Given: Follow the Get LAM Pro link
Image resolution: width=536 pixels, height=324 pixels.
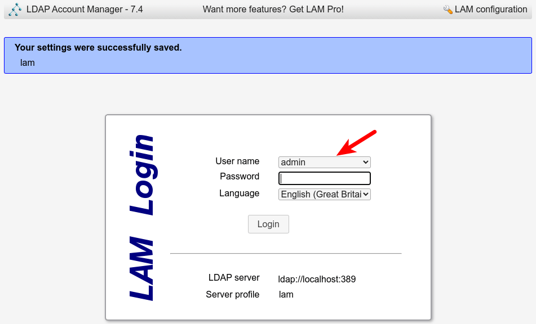Looking at the screenshot, I should tap(273, 10).
